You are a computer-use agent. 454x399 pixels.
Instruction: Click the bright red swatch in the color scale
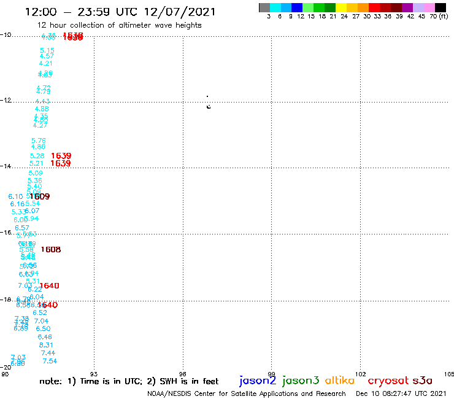click(x=374, y=7)
